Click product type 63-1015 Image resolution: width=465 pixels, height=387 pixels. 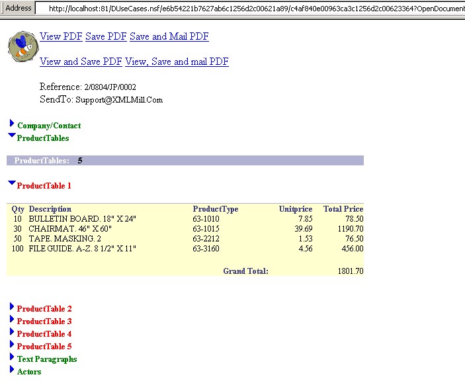tap(206, 229)
